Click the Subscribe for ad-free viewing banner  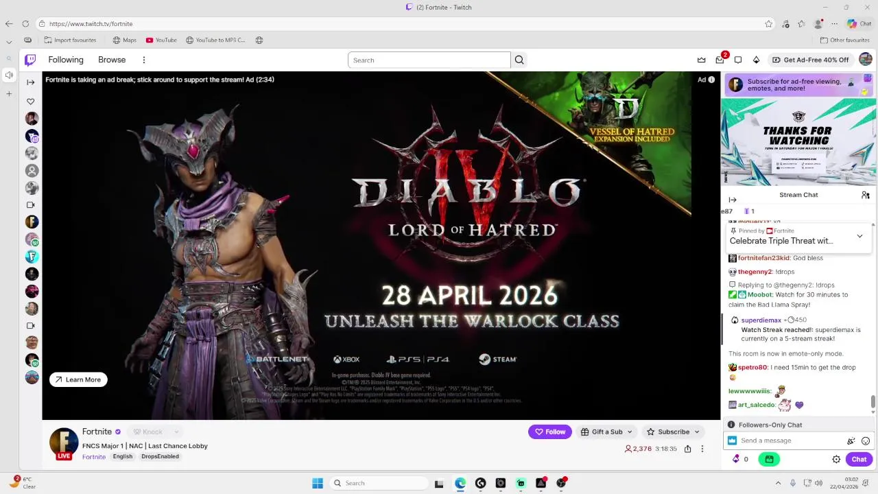[798, 85]
